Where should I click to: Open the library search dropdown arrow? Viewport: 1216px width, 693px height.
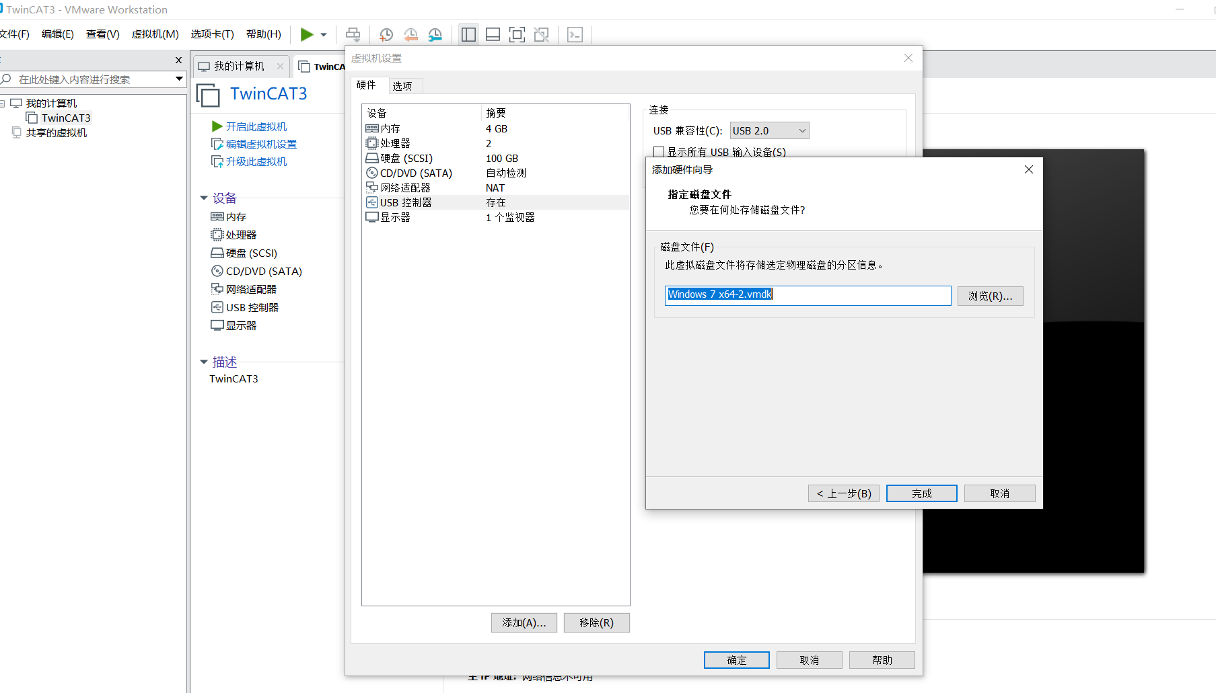tap(179, 79)
